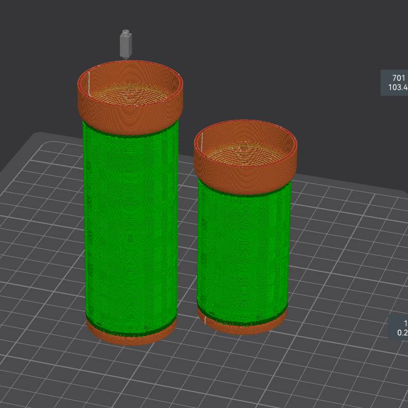Image resolution: width=408 pixels, height=408 pixels.
Task: Click the dark green band near the shorter cylinder's base
Action: click(242, 320)
